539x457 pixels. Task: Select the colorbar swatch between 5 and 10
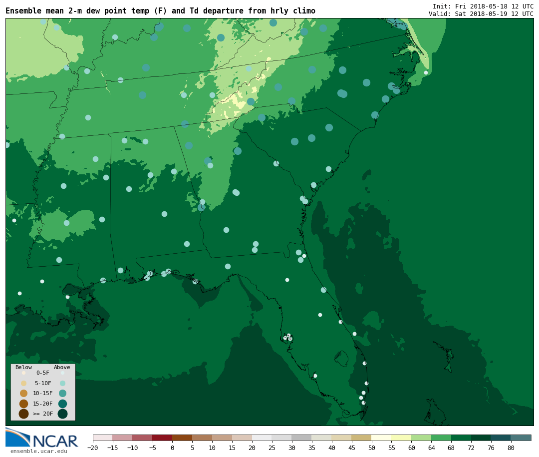click(x=203, y=438)
